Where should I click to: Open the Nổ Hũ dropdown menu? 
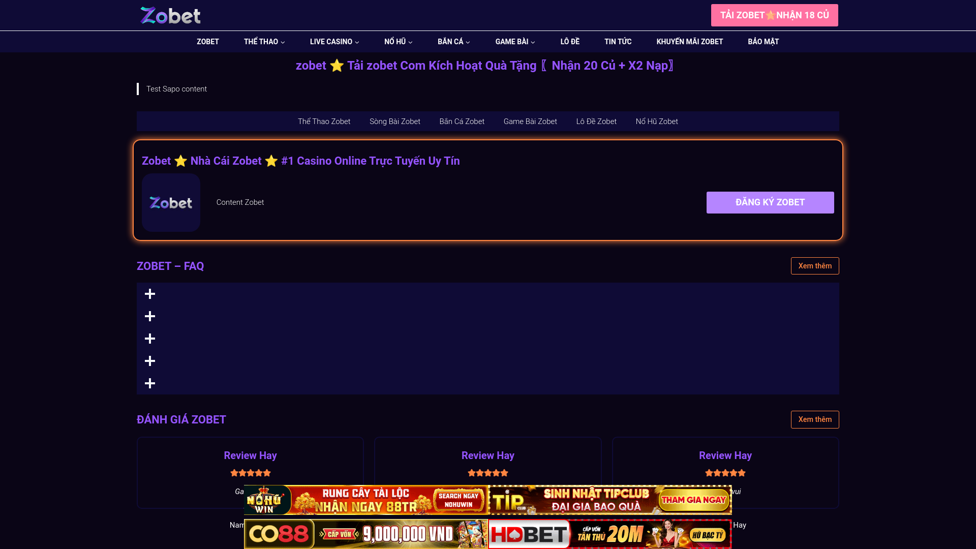[399, 42]
